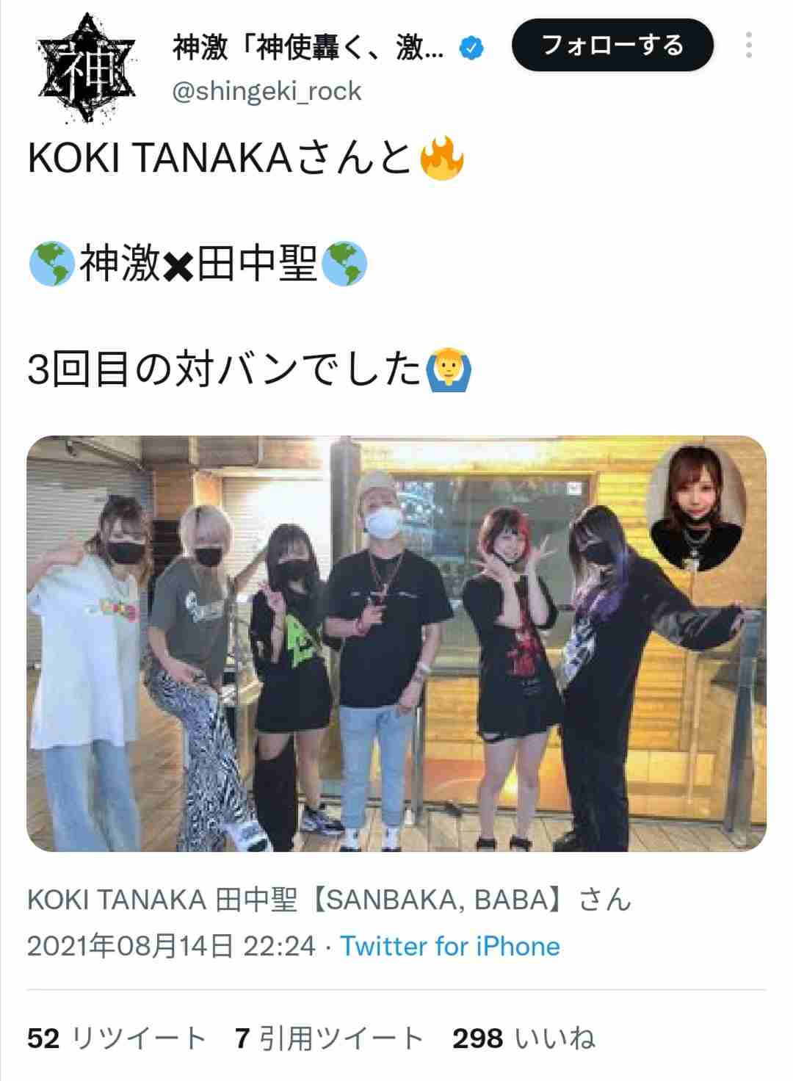Open the Twitter for iPhone source link

tap(449, 946)
